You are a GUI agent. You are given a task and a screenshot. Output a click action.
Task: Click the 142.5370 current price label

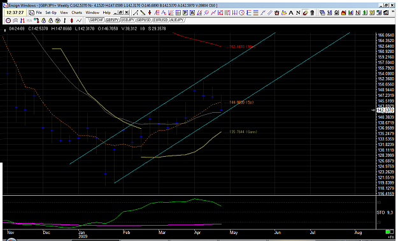tap(385, 110)
